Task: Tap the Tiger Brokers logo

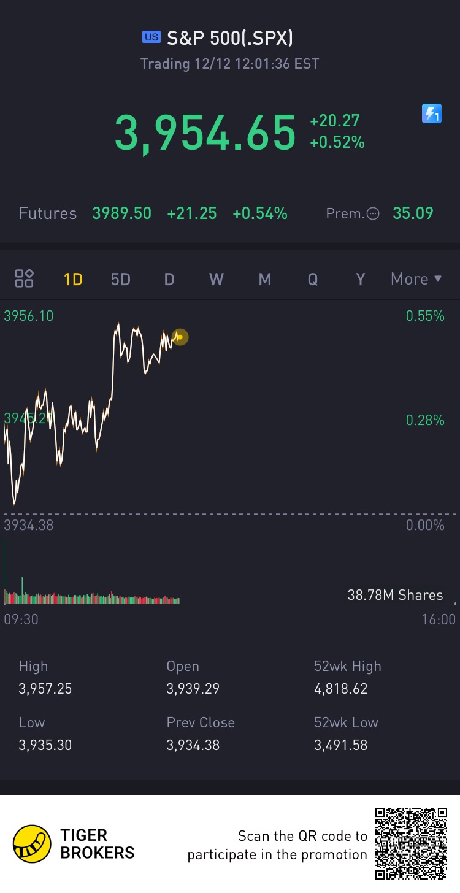Action: pos(32,843)
